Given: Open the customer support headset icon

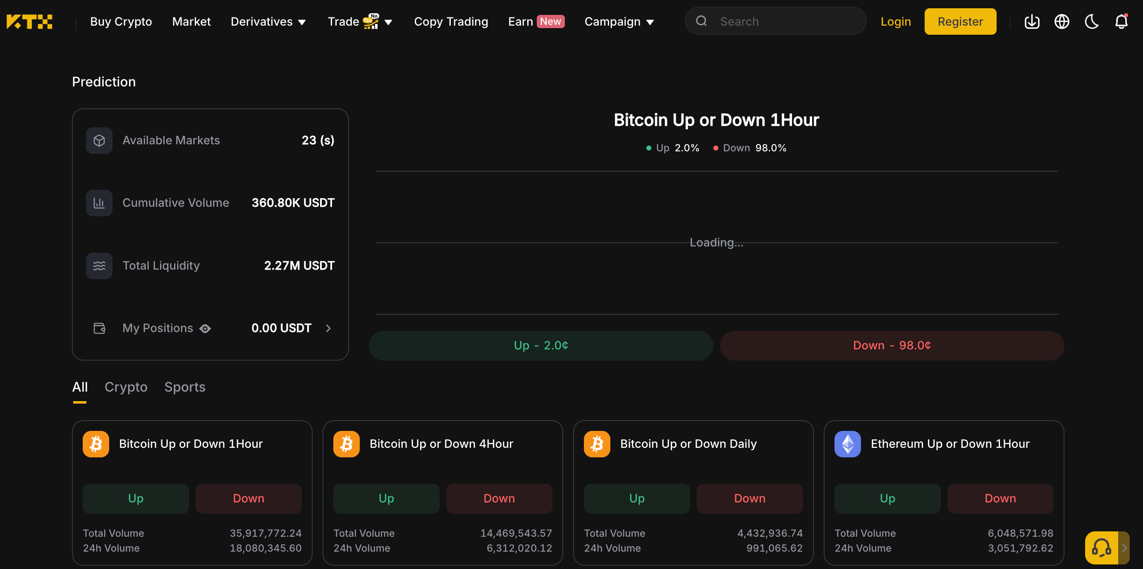Looking at the screenshot, I should coord(1101,547).
